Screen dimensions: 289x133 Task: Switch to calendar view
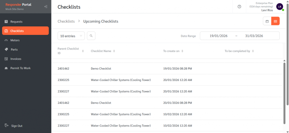point(267,21)
